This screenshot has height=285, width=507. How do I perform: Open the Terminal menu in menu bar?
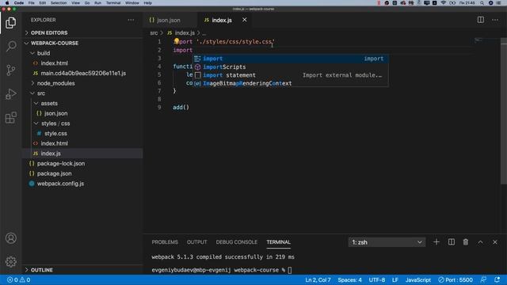[113, 3]
